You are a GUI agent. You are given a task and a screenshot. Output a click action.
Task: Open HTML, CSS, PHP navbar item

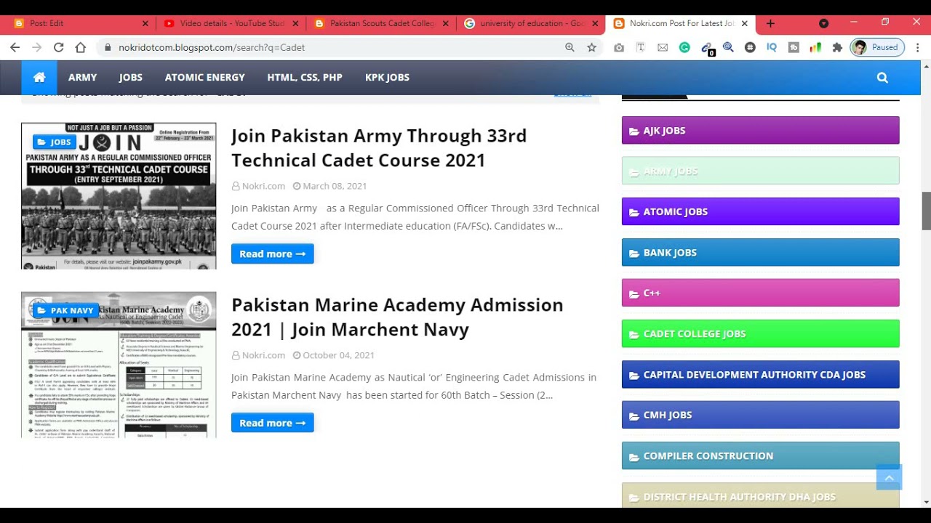(305, 77)
